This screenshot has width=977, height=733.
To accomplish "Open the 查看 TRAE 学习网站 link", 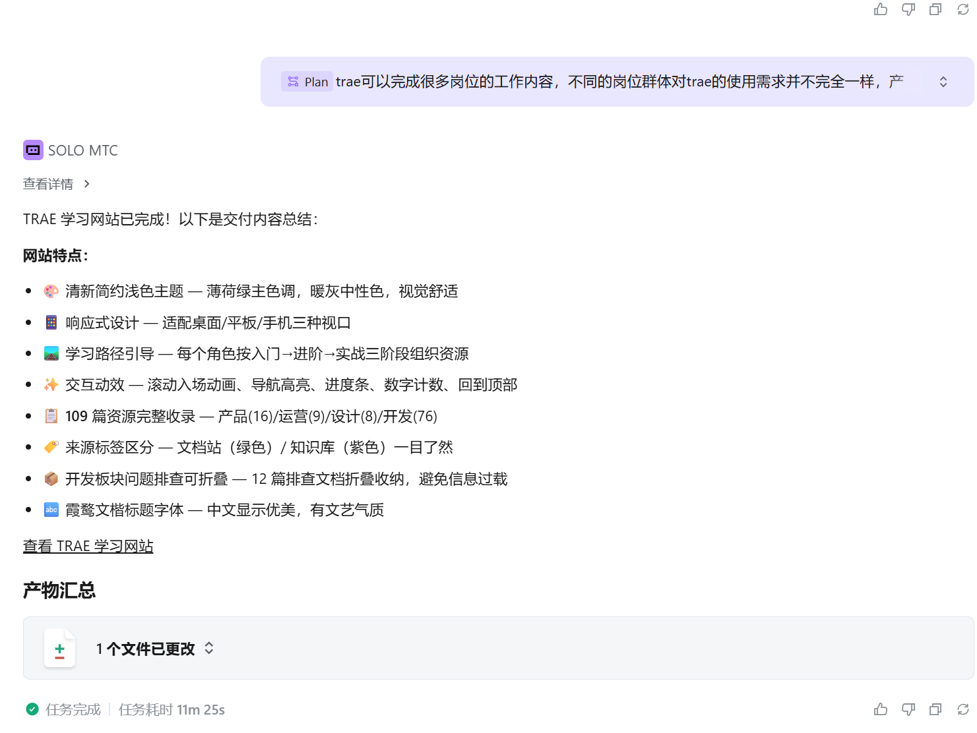I will [x=88, y=546].
